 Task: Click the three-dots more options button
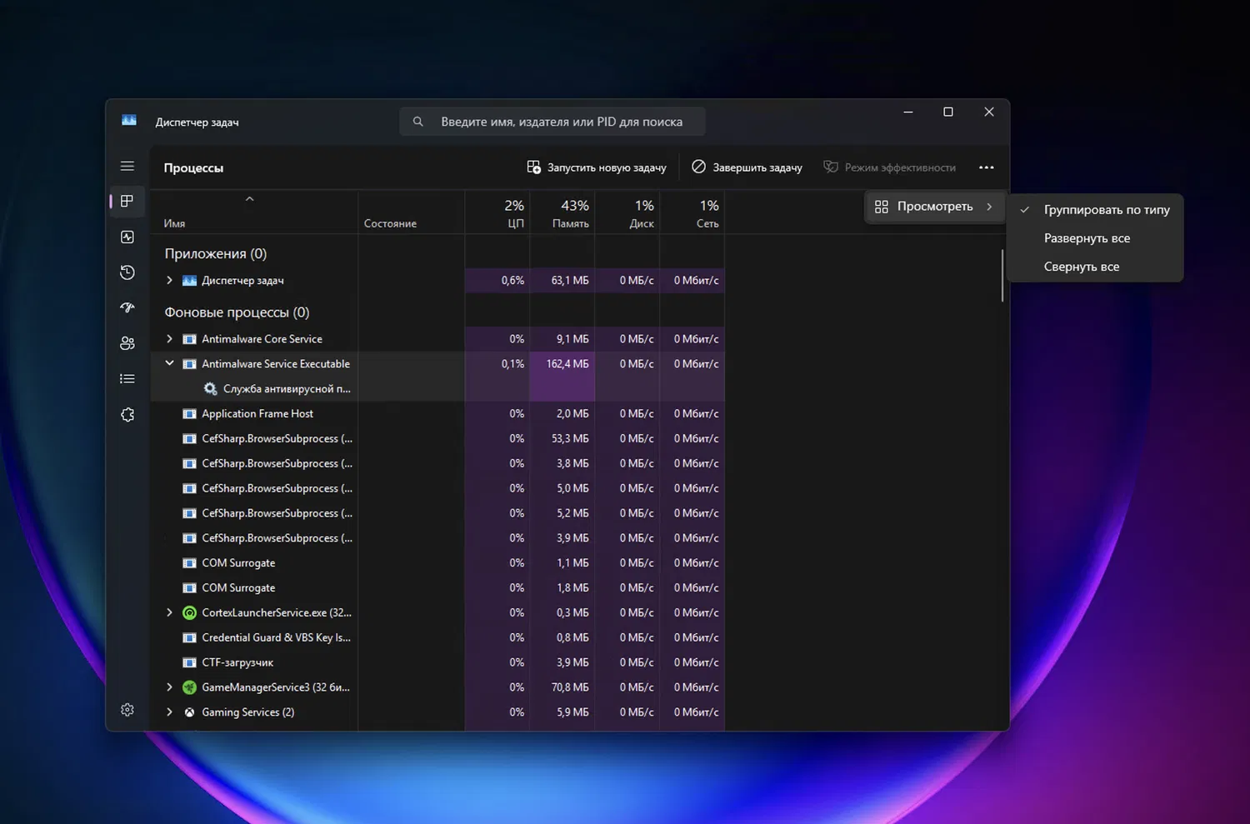click(x=986, y=167)
